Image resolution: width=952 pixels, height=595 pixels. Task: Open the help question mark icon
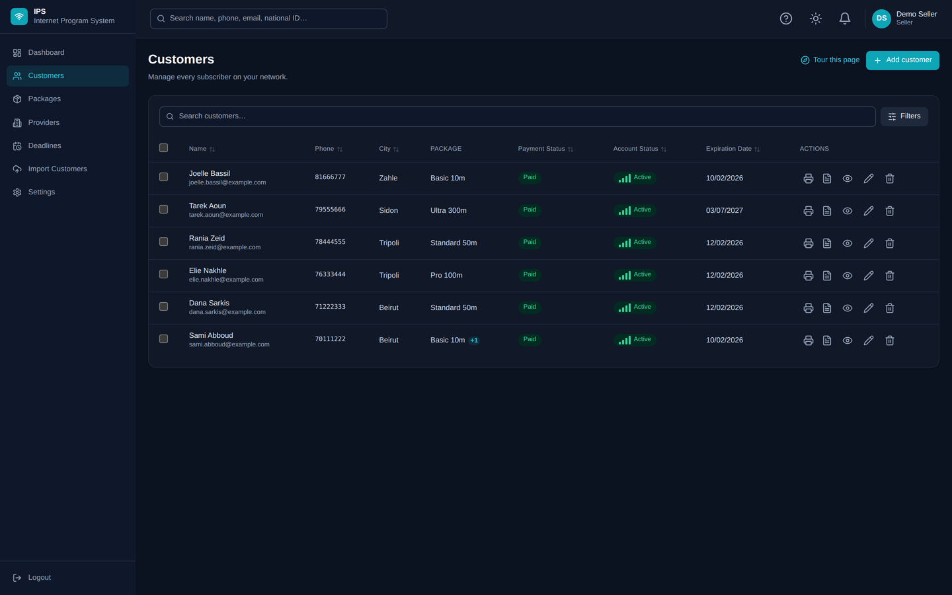(x=786, y=19)
